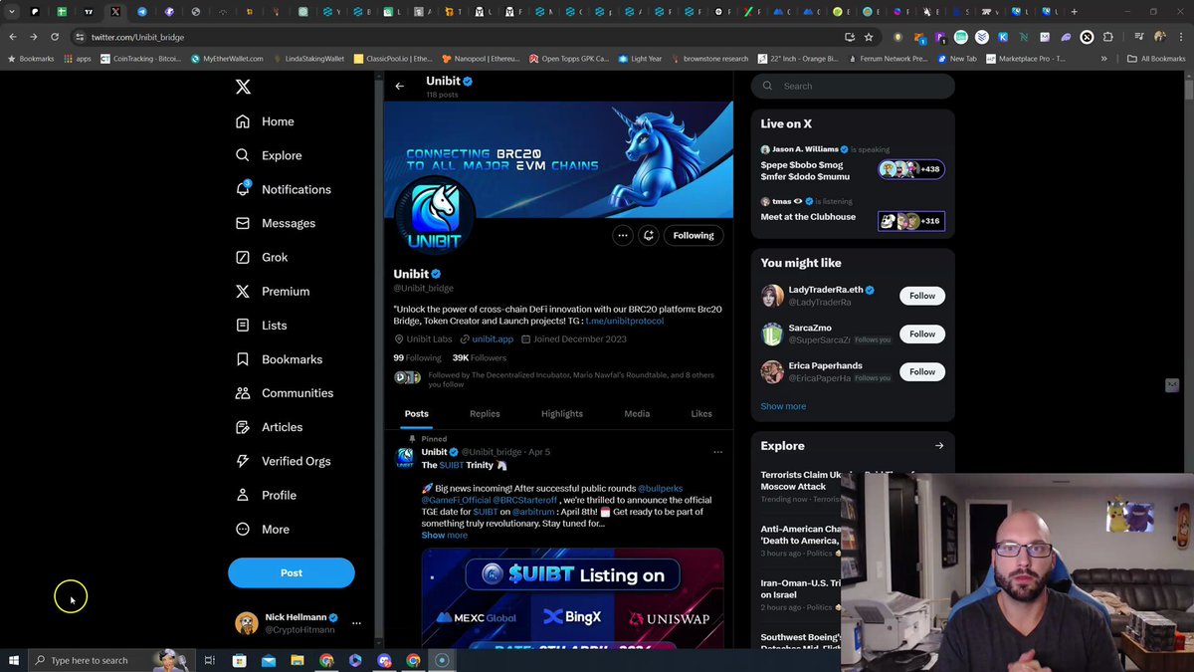Open Nick Hellmann account menu dots

pyautogui.click(x=356, y=623)
